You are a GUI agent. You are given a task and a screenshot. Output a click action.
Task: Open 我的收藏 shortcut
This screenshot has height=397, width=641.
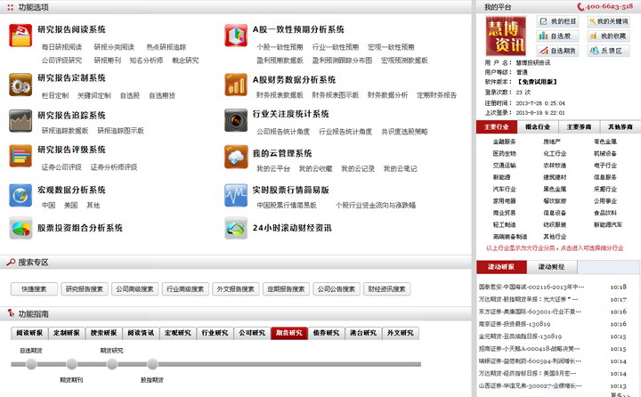(608, 36)
